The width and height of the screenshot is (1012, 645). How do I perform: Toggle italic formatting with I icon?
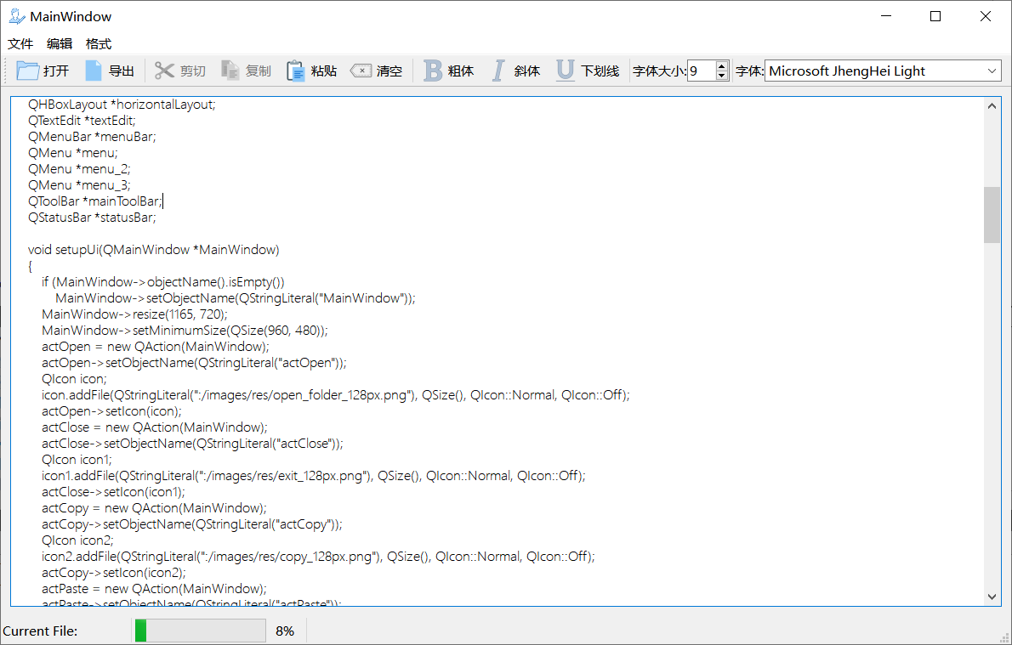click(499, 71)
